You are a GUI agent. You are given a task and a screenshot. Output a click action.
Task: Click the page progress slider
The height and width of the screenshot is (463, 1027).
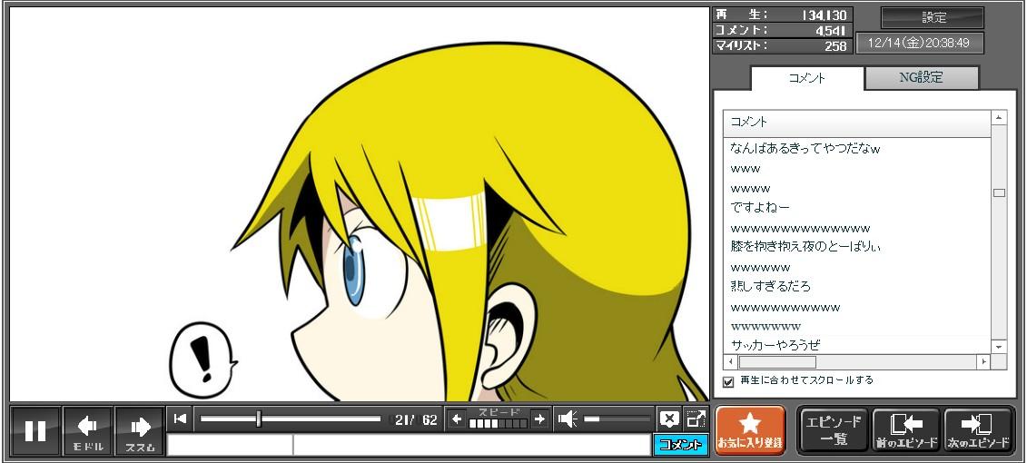coord(291,419)
